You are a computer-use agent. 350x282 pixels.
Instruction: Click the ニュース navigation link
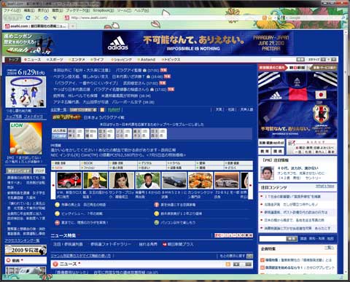coord(33,60)
